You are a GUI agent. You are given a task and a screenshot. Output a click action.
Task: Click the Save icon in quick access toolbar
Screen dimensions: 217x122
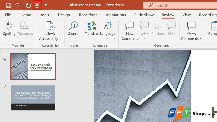[8, 5]
